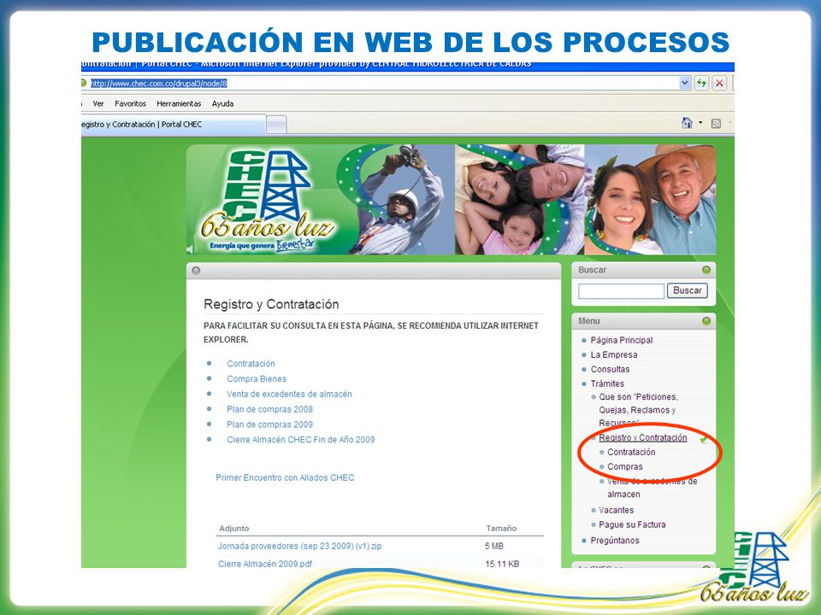Open Plan de compras 2008 link
The width and height of the screenshot is (821, 615).
point(269,409)
